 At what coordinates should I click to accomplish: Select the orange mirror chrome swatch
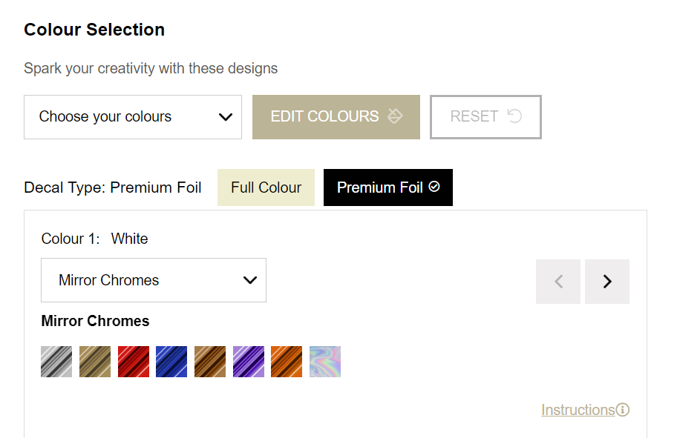coord(287,362)
